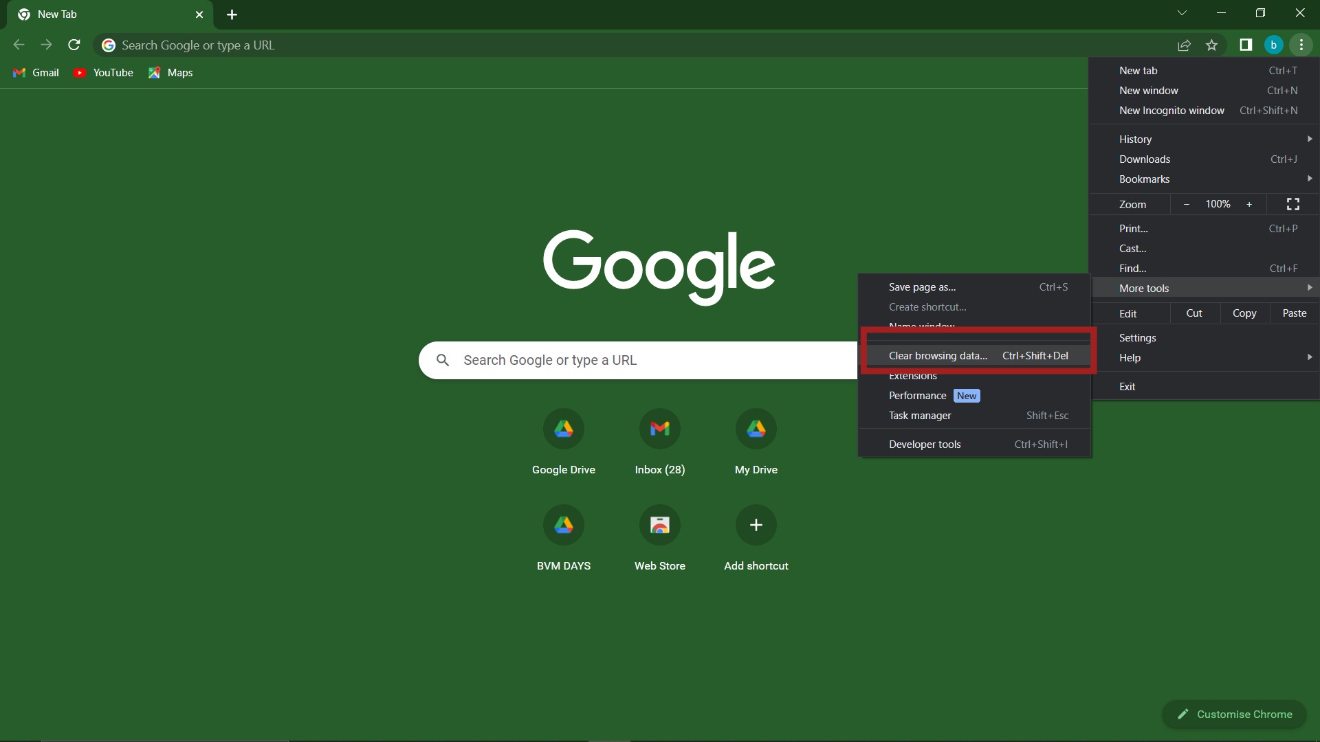
Task: Expand the Help submenu
Action: [1204, 358]
